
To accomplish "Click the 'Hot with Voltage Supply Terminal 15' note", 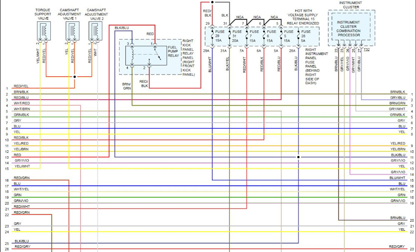I will click(303, 17).
